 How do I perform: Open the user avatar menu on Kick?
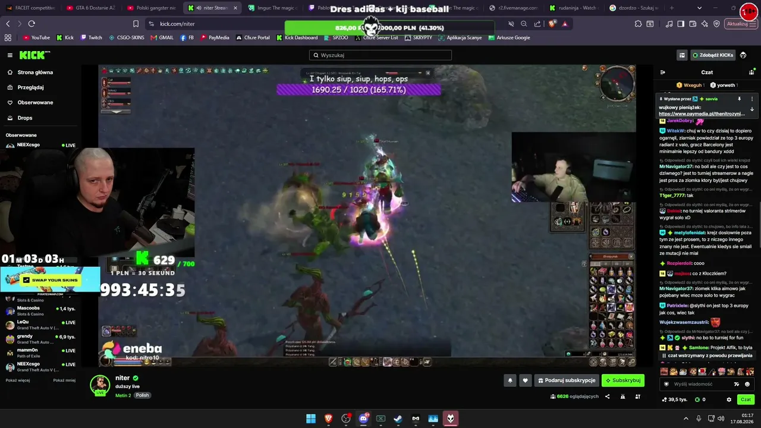743,55
